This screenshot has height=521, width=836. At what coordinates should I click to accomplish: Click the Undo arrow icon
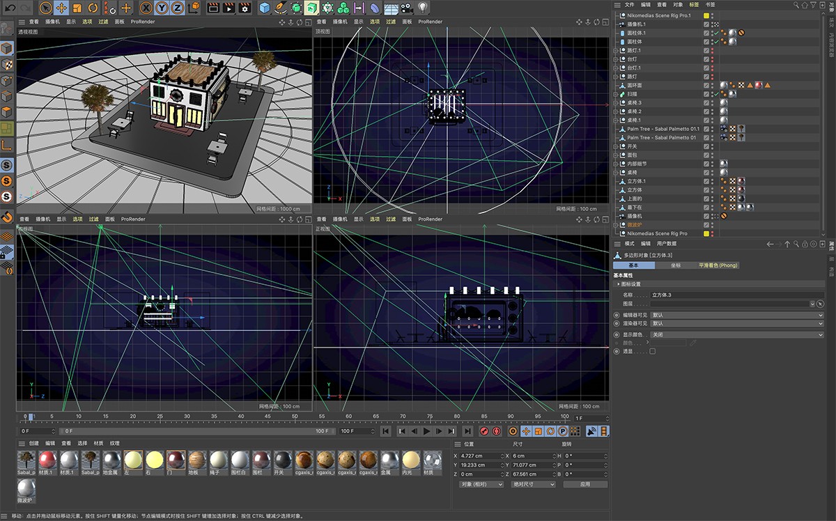[x=10, y=8]
